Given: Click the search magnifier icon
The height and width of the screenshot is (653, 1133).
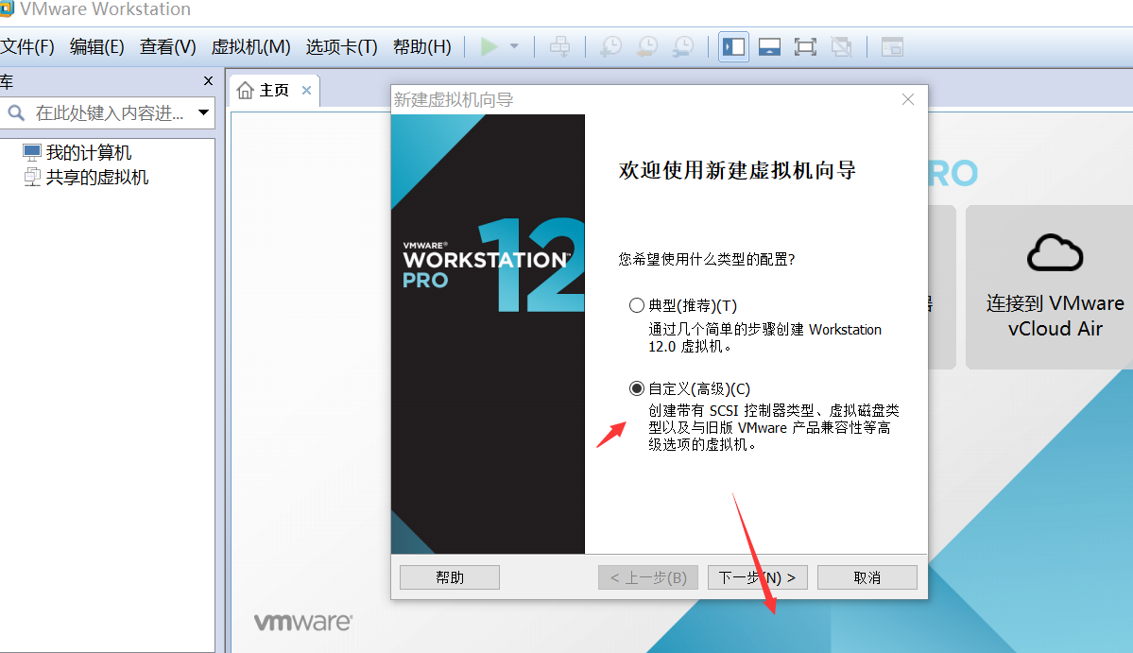Looking at the screenshot, I should coord(16,112).
